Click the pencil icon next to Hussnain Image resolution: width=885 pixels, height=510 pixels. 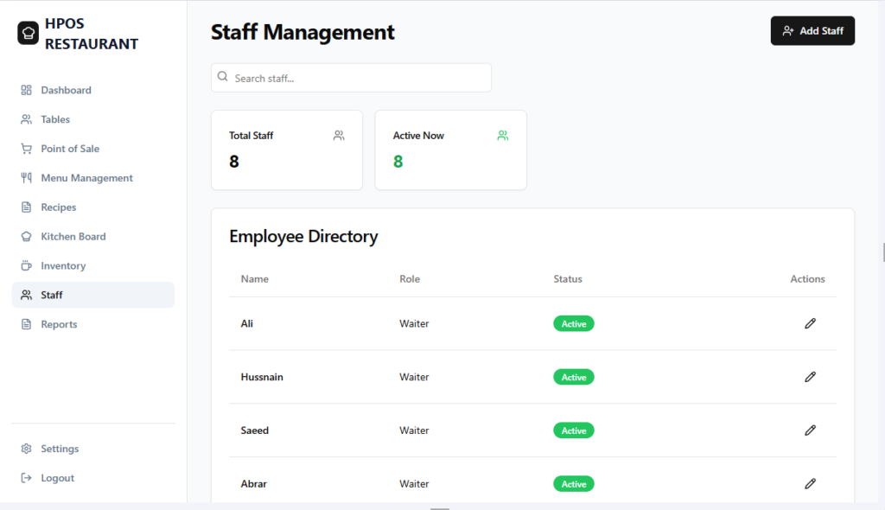(x=810, y=376)
